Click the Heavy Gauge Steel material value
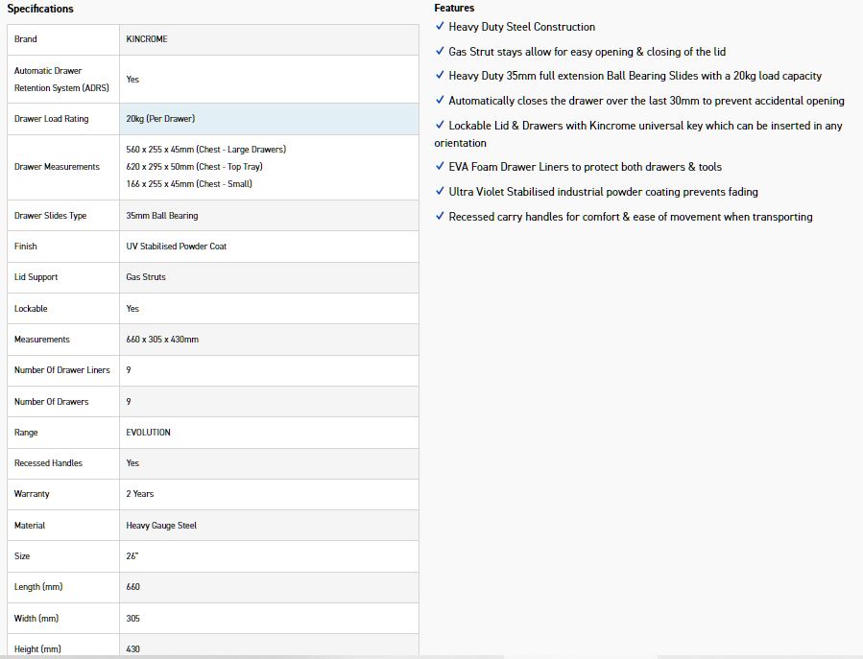This screenshot has height=659, width=863. (161, 526)
